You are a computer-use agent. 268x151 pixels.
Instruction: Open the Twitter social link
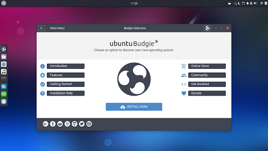82,124
